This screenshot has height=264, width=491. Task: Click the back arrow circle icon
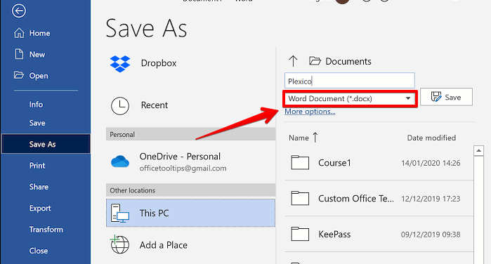(19, 11)
